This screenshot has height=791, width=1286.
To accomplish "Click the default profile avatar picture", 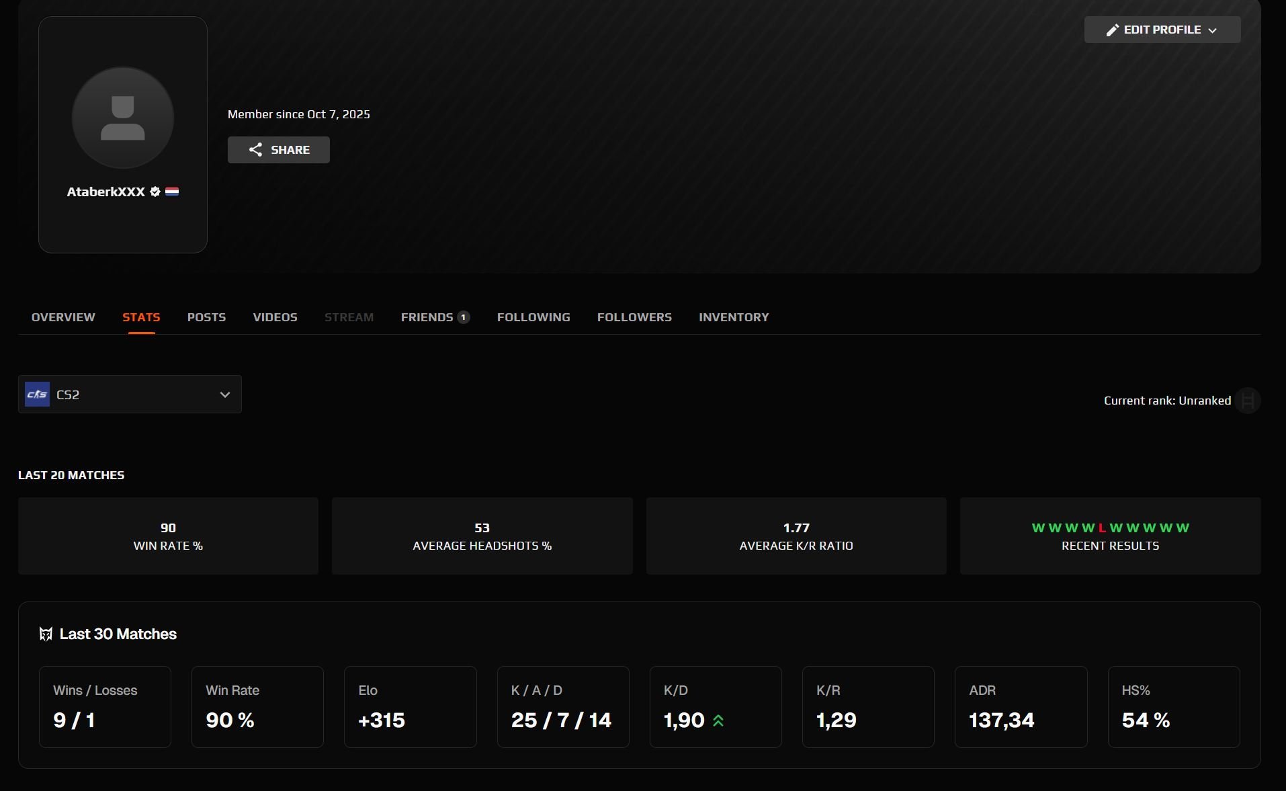I will 123,118.
